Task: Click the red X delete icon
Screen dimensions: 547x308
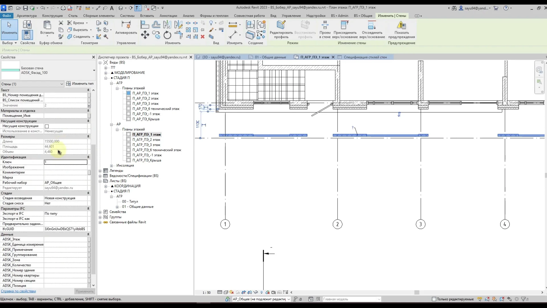Action: point(203,37)
